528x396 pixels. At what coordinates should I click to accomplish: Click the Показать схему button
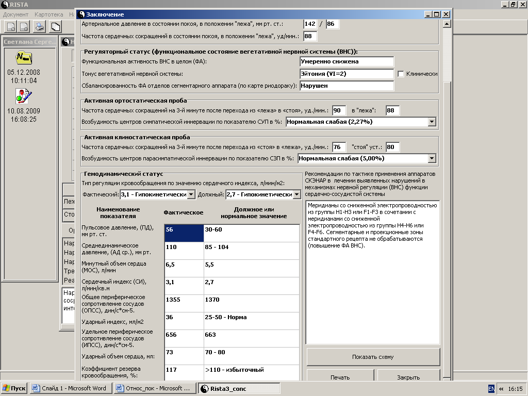pos(373,357)
